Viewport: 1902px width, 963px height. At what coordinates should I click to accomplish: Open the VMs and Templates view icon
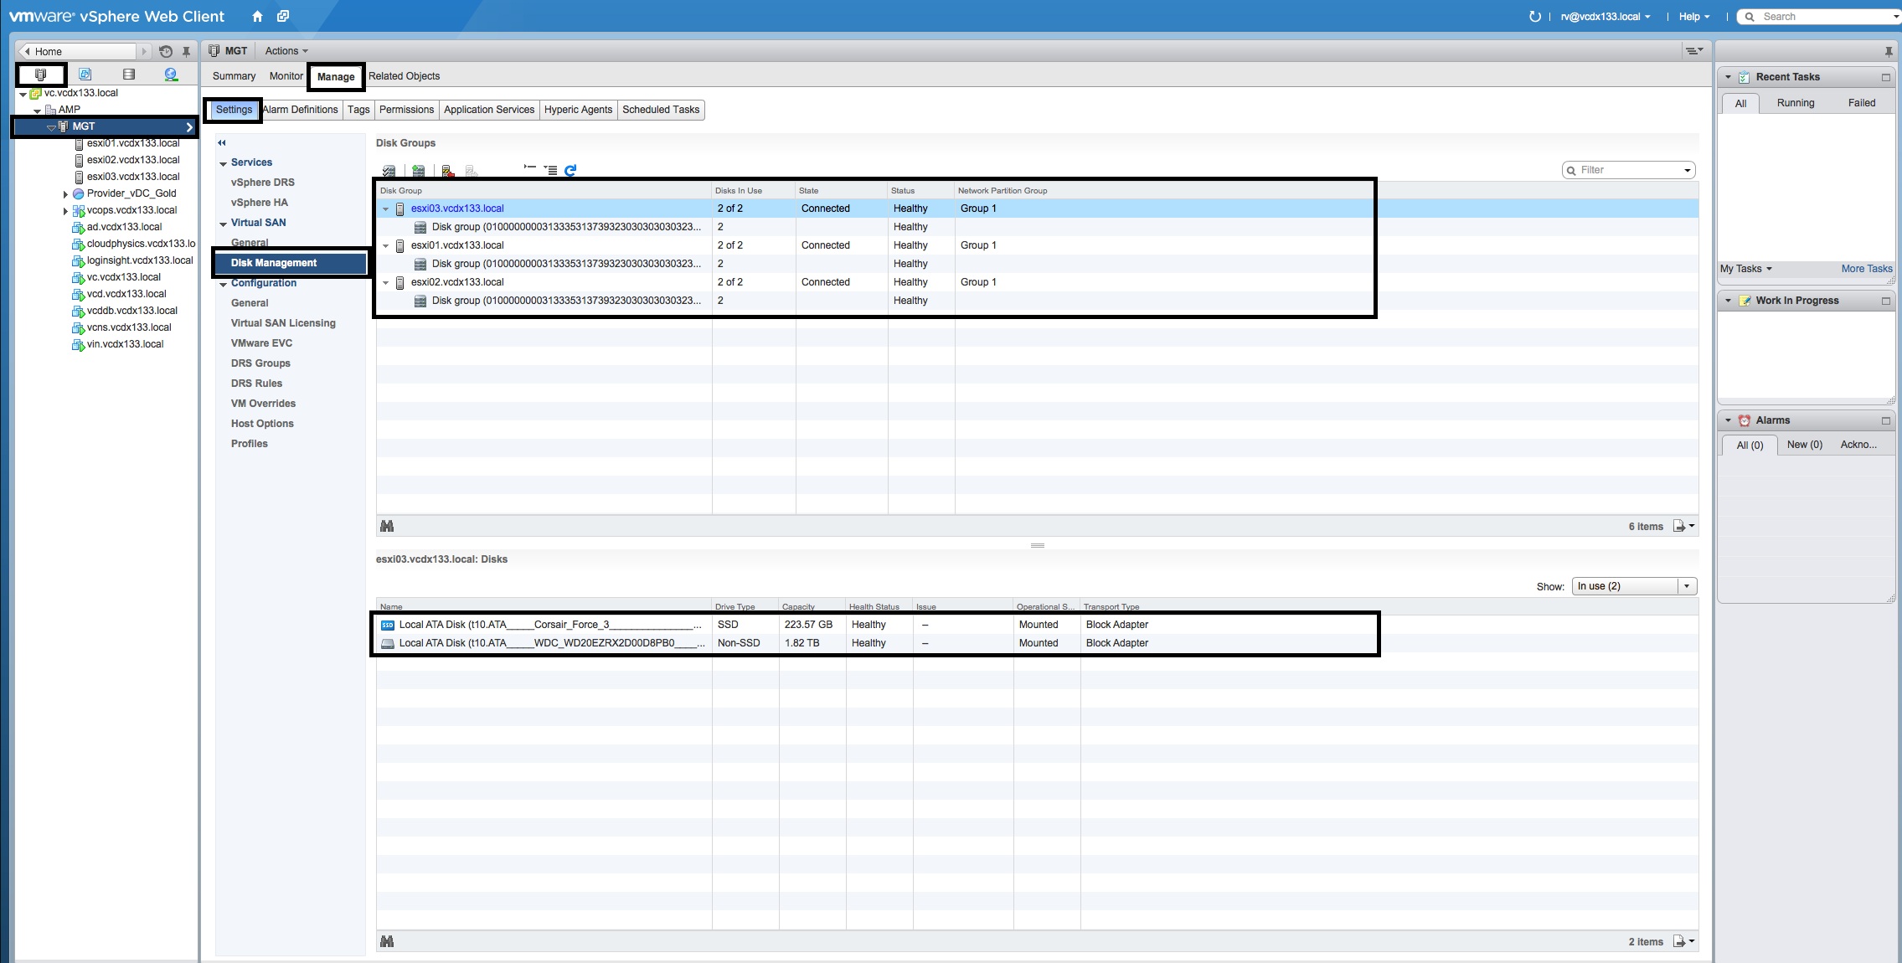coord(85,75)
